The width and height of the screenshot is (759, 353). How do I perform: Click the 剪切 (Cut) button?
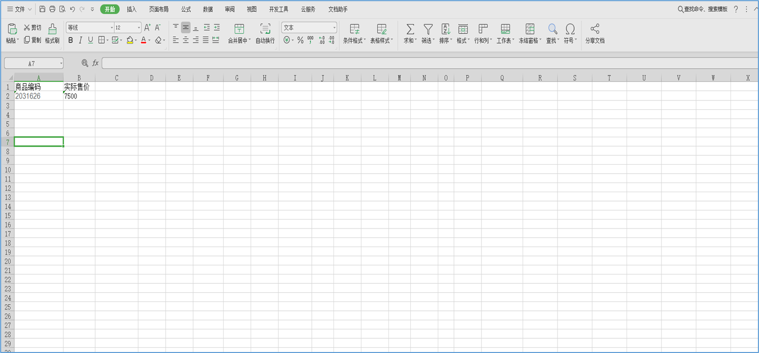33,27
